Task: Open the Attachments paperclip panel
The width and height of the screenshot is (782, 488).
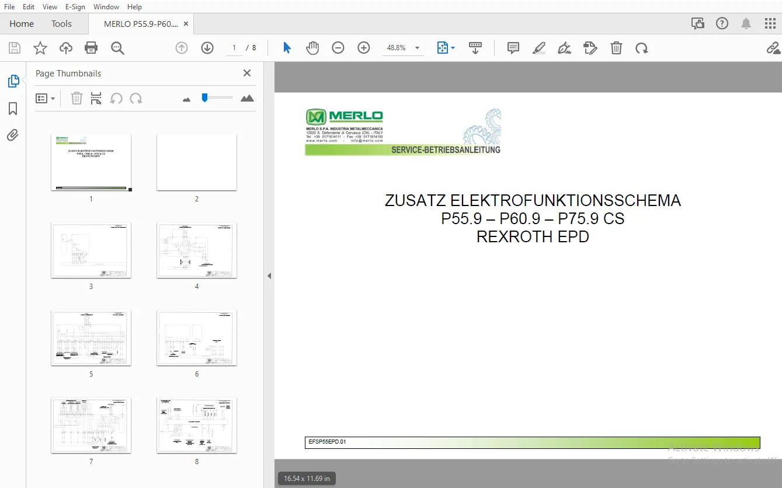Action: pyautogui.click(x=13, y=135)
